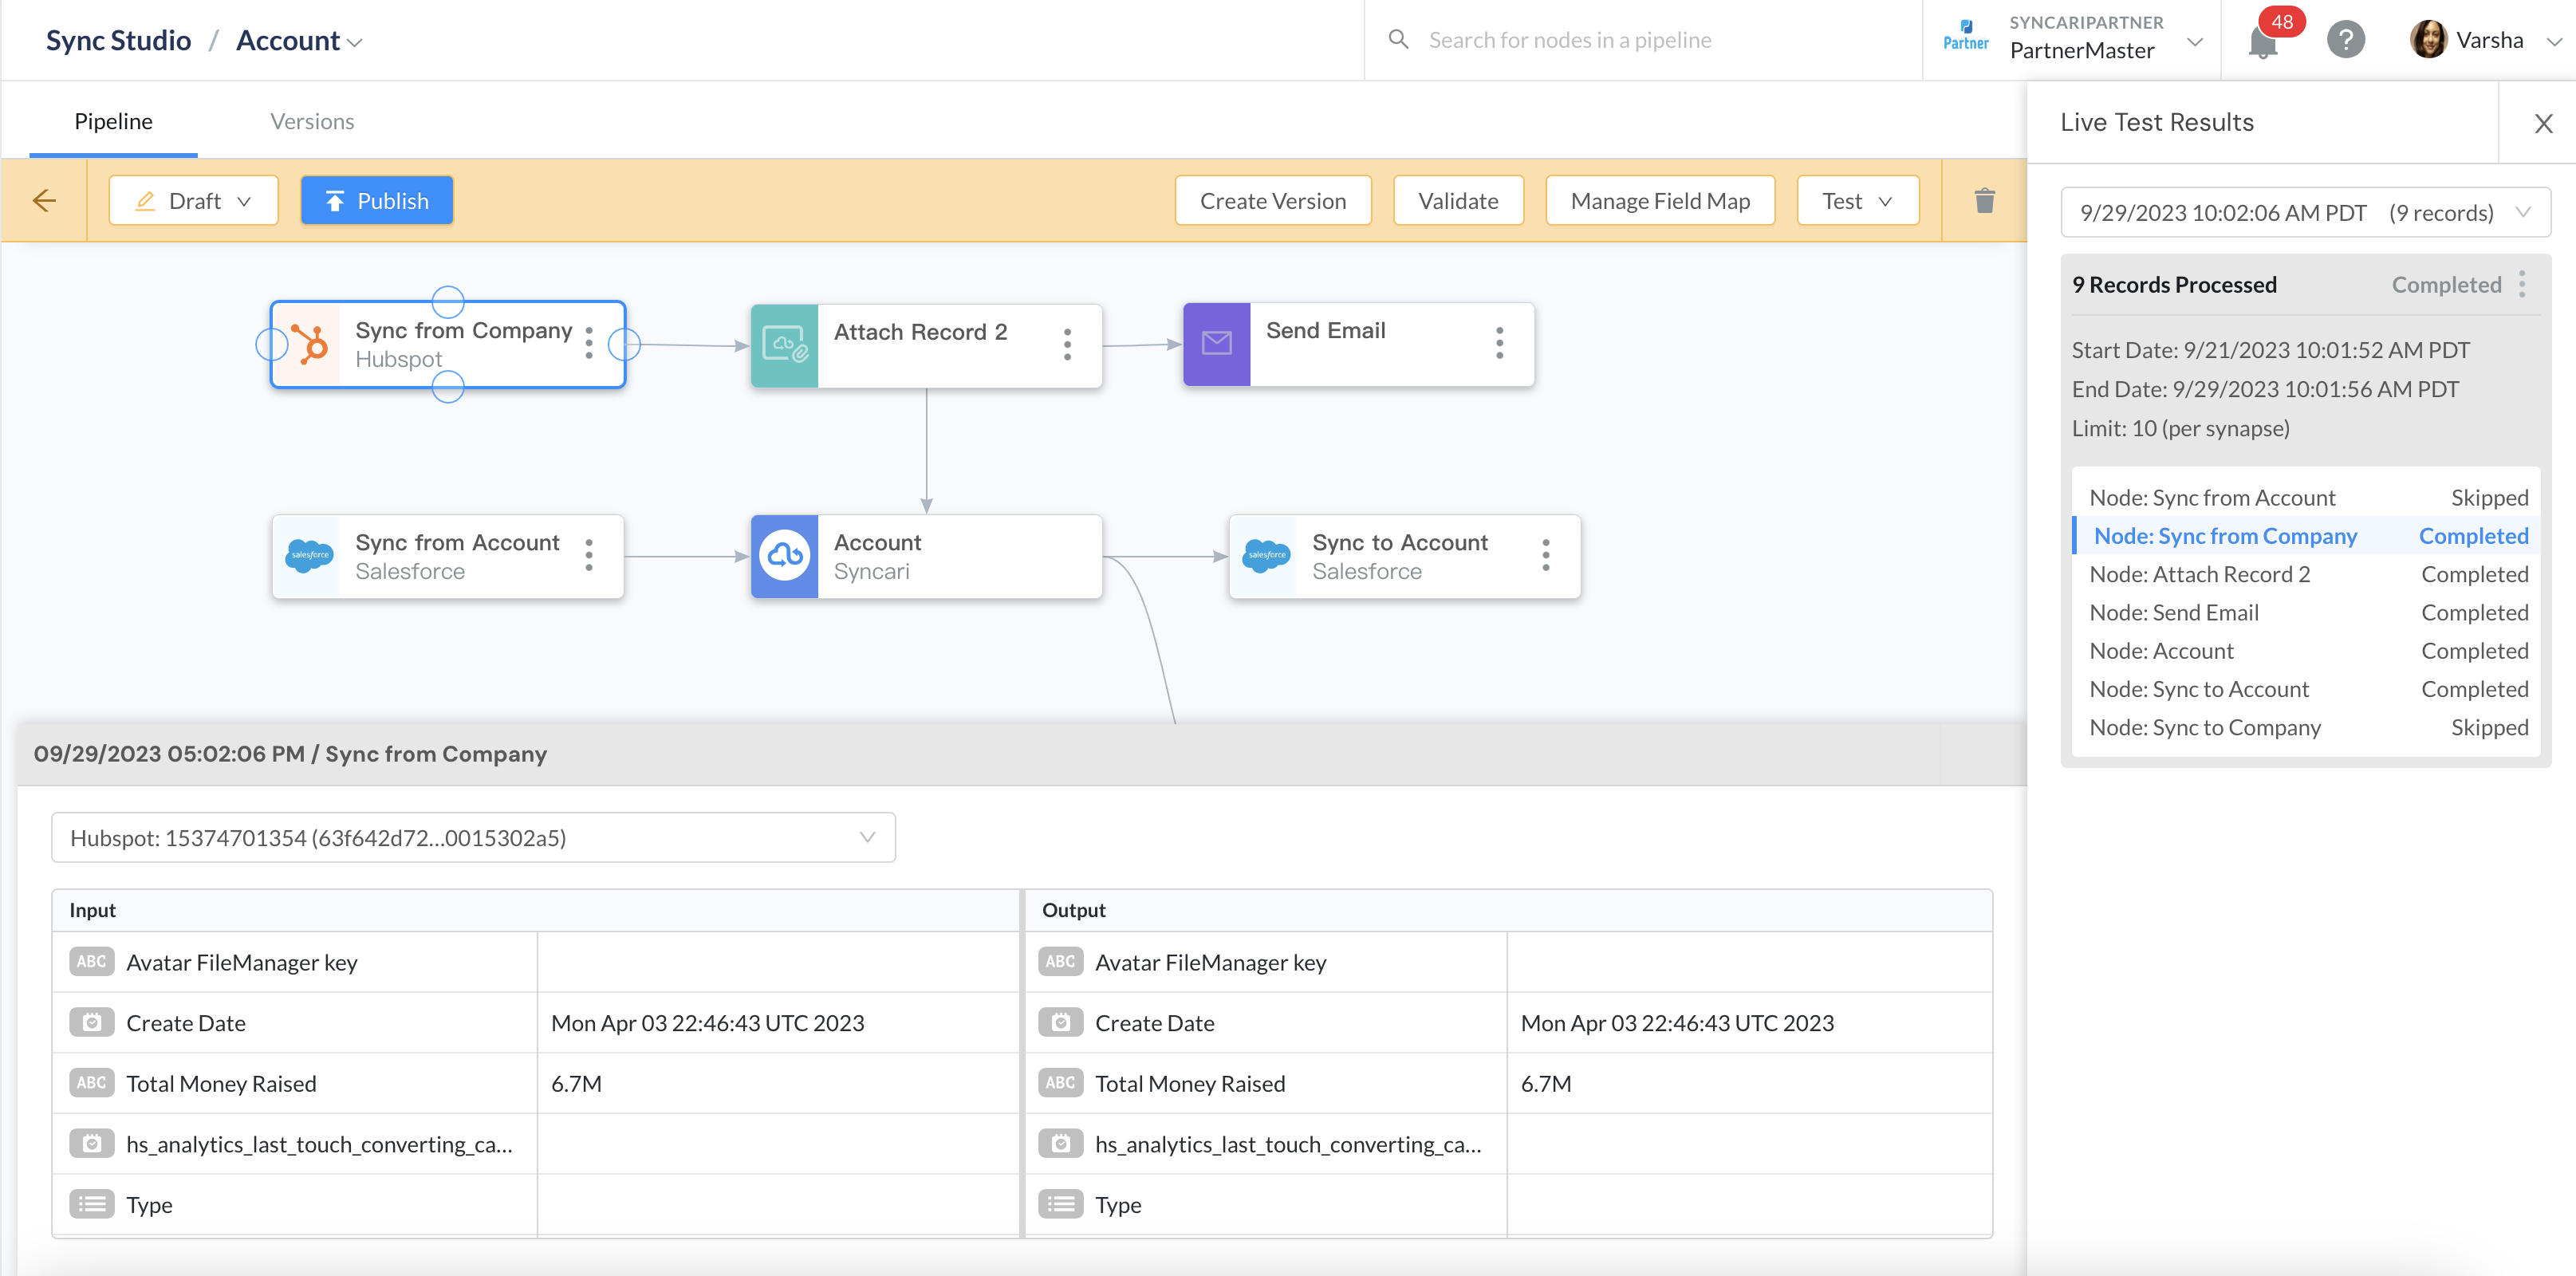
Task: Click the Publish button
Action: tap(377, 201)
